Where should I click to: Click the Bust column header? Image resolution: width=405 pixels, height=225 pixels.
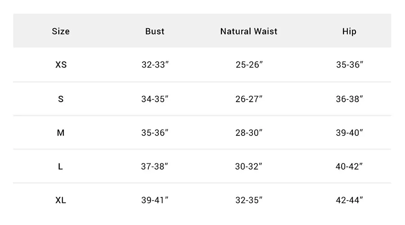(155, 31)
